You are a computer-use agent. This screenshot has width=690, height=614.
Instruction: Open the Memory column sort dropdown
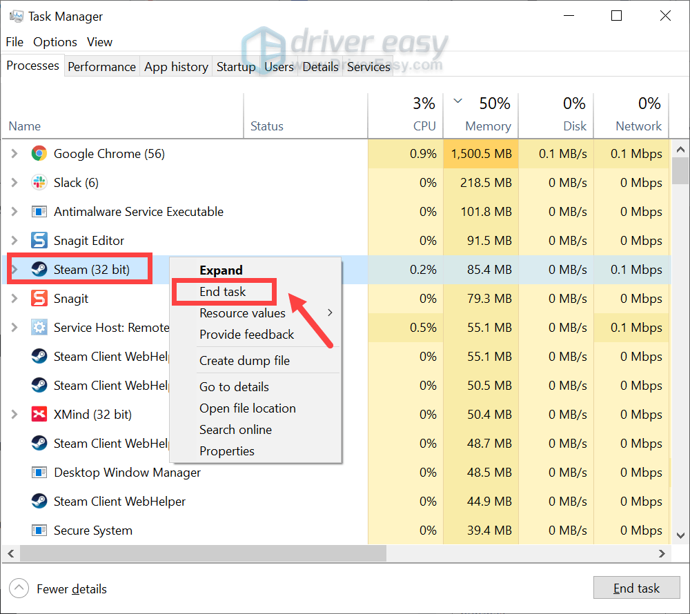tap(457, 101)
